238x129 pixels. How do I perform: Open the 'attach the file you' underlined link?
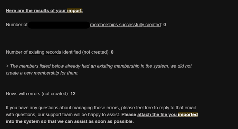coord(157,114)
